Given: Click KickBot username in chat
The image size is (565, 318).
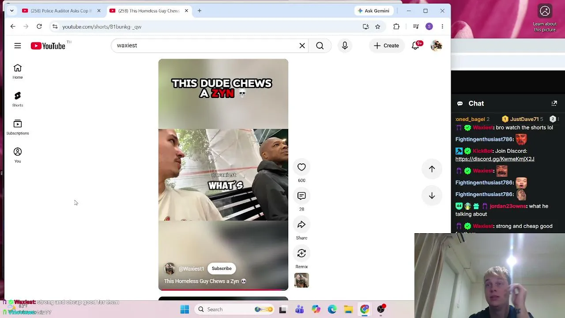Looking at the screenshot, I should pos(482,151).
